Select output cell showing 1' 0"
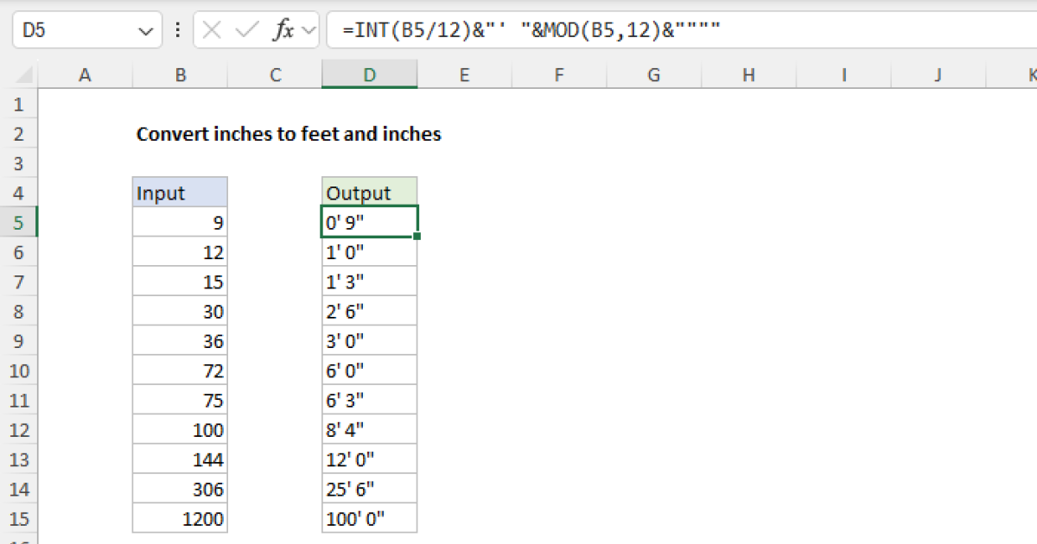The image size is (1037, 544). coord(370,252)
